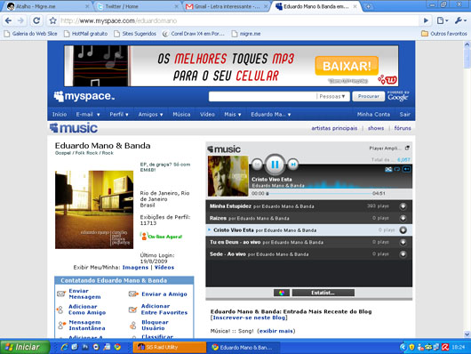Open the Player Ampli pop-out icon
This screenshot has height=354, width=471.
coord(407,148)
